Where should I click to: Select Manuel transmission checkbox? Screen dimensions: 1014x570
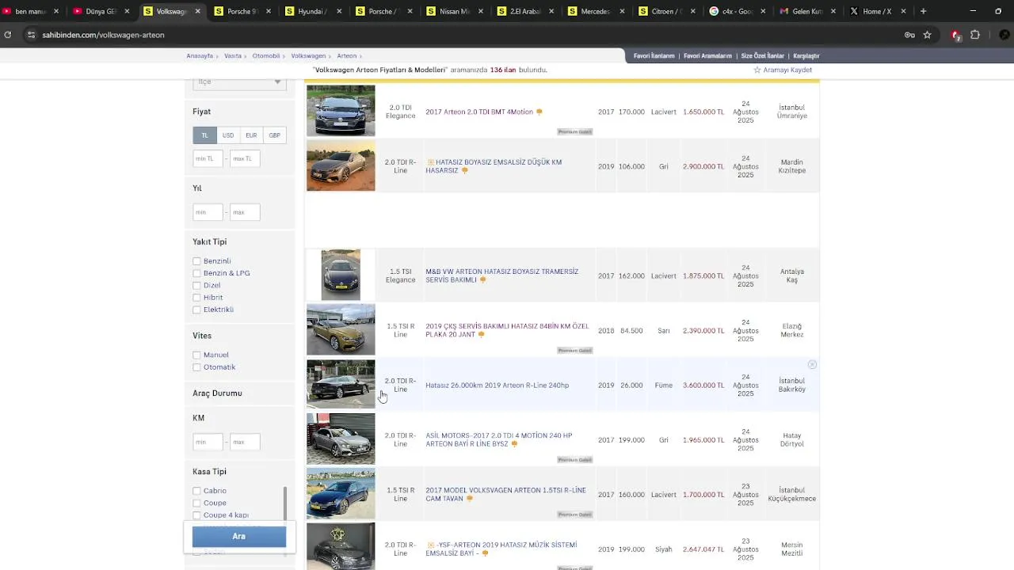[196, 355]
